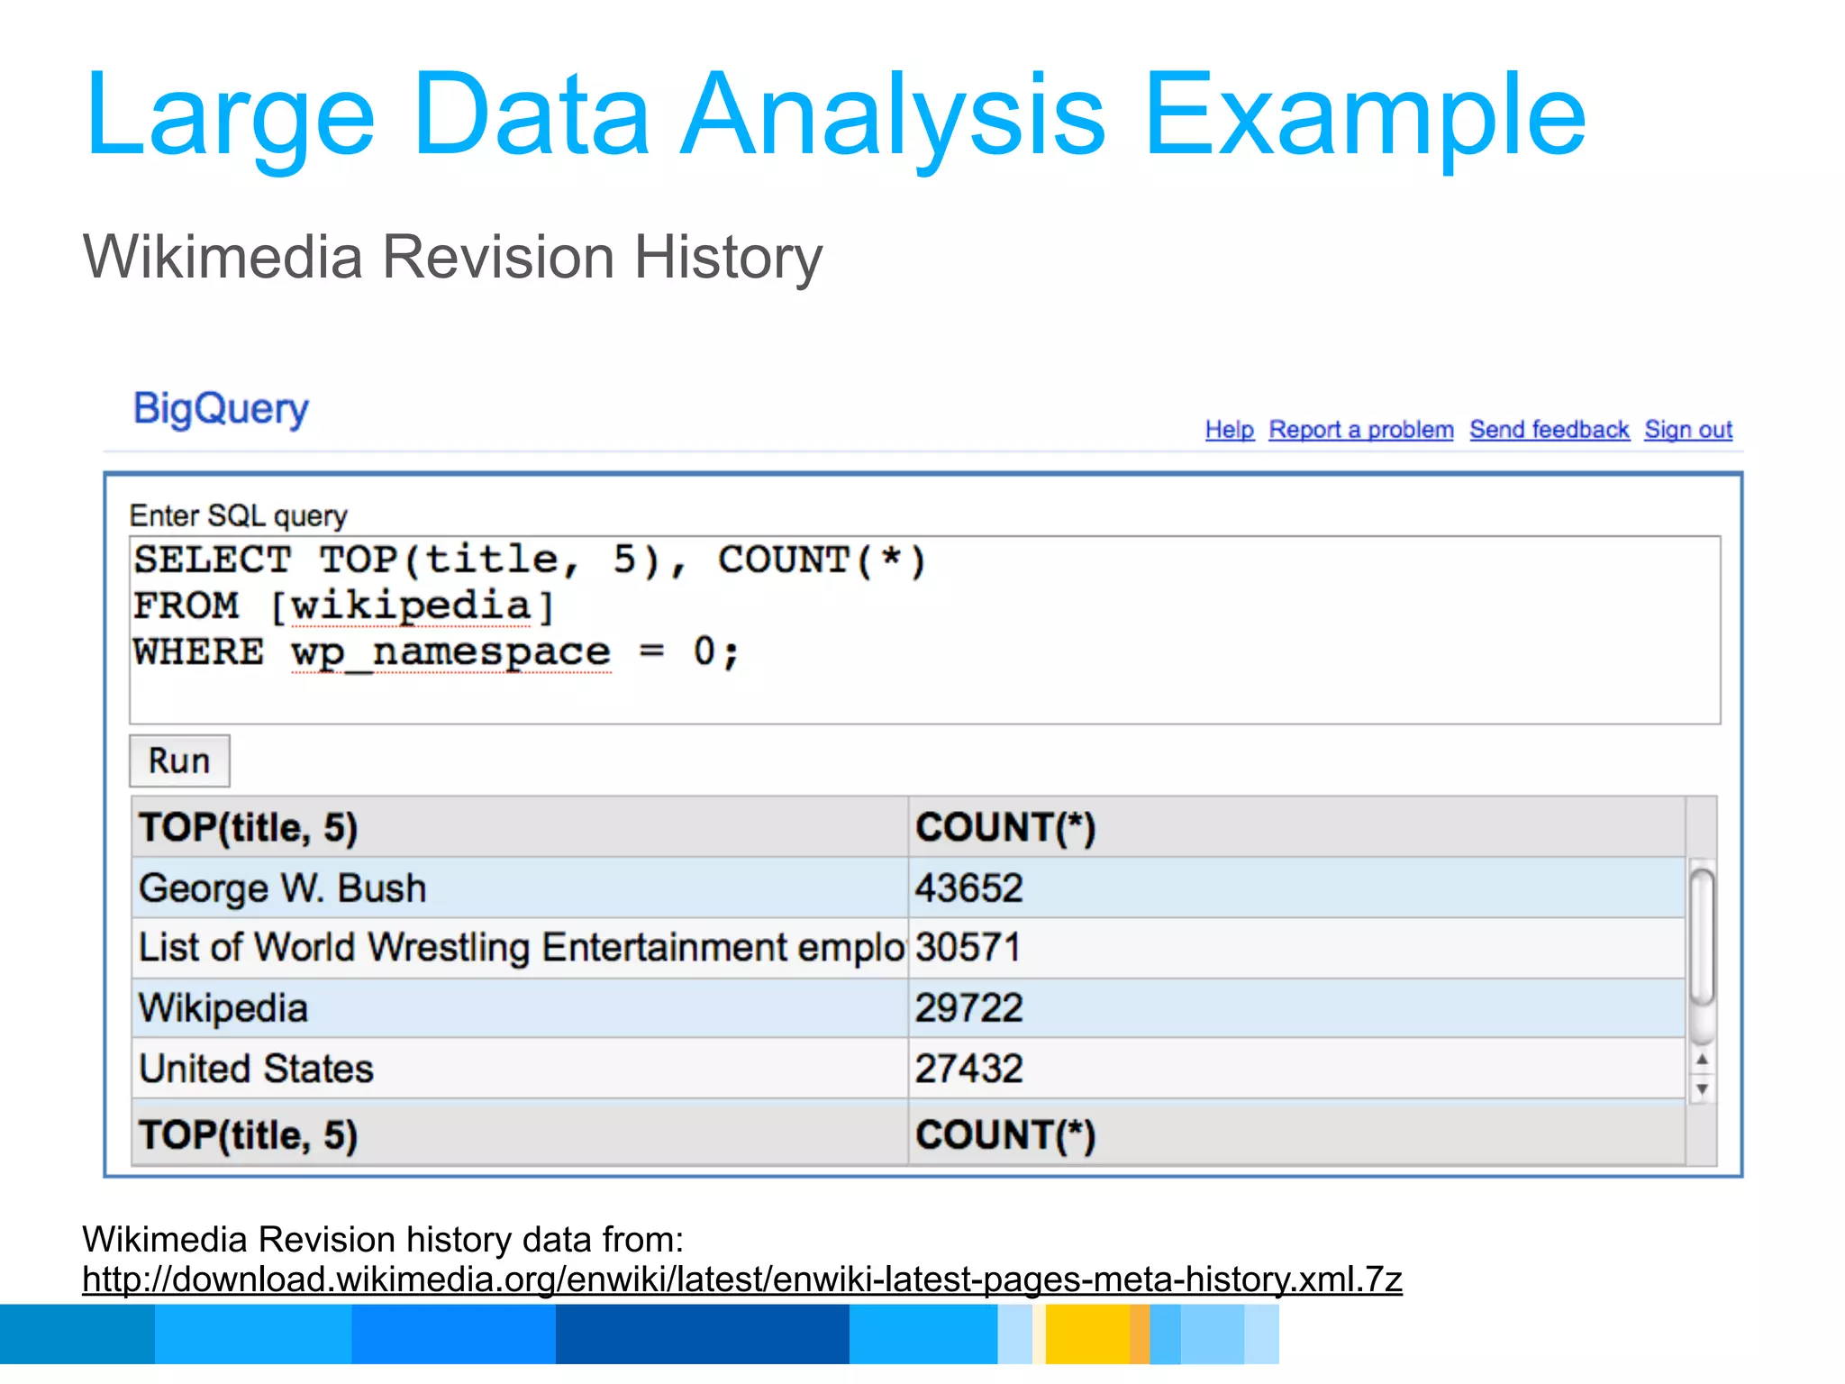Screen dimensions: 1845x1384
Task: Click the results scrollbar thumb
Action: point(1702,937)
